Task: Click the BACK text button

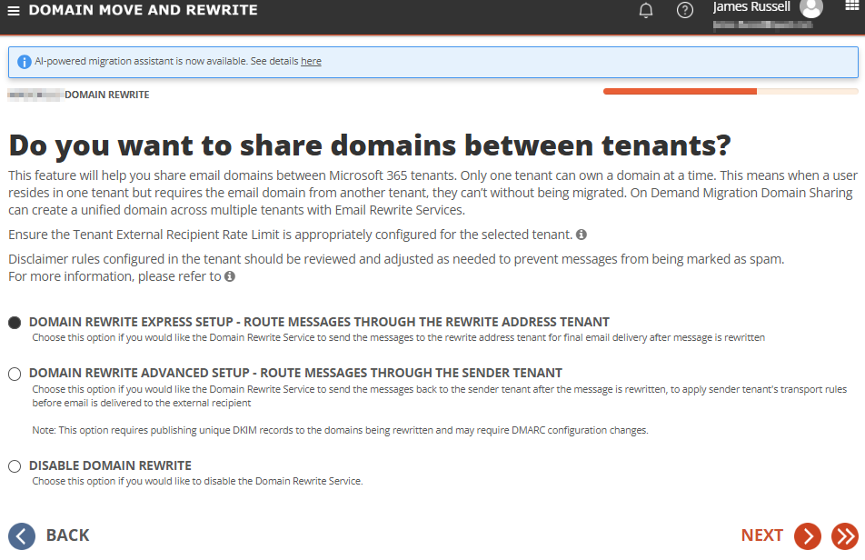Action: pyautogui.click(x=67, y=535)
